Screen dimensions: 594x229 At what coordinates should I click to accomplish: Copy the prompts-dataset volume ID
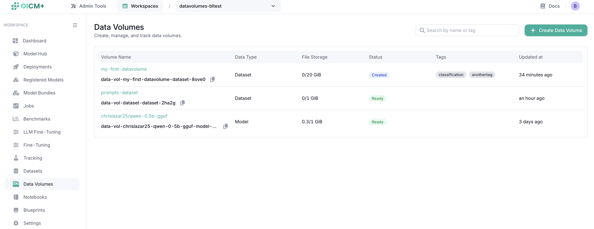click(182, 103)
